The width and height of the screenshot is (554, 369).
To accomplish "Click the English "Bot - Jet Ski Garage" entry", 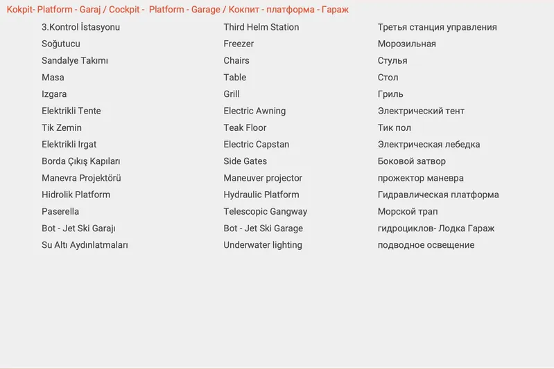I will [263, 228].
